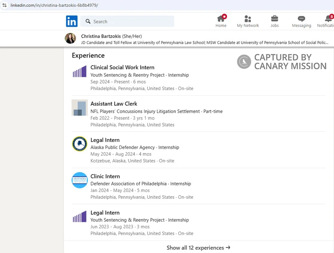Viewport: 334px width, 253px height.
Task: Click 'Legal Intern' title dated Jun 2023
Action: 105,213
